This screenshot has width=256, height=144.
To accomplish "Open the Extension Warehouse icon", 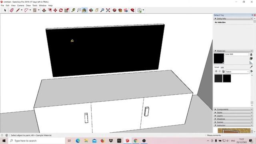I will click(120, 10).
